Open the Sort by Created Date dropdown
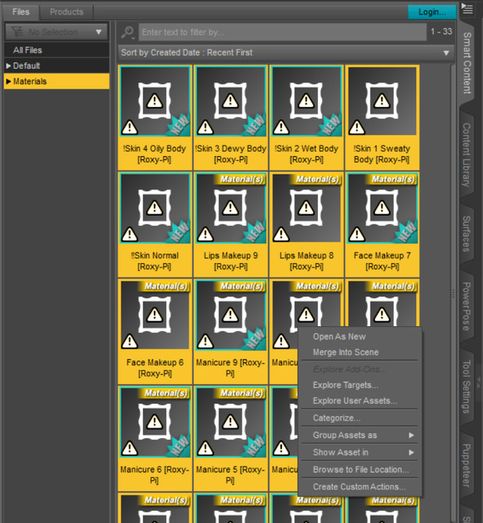Viewport: 483px width, 523px height. (x=286, y=52)
